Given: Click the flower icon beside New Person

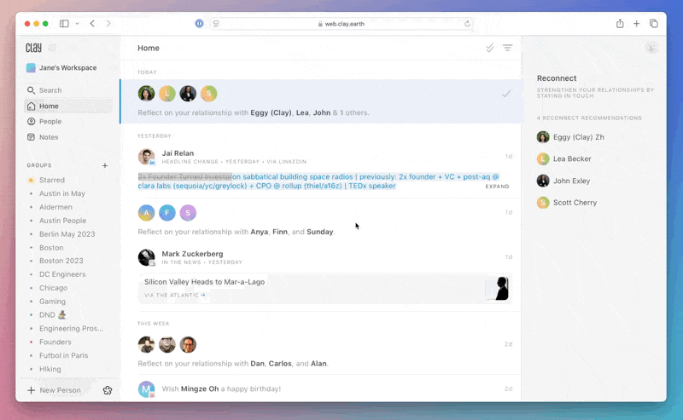Looking at the screenshot, I should tap(108, 390).
